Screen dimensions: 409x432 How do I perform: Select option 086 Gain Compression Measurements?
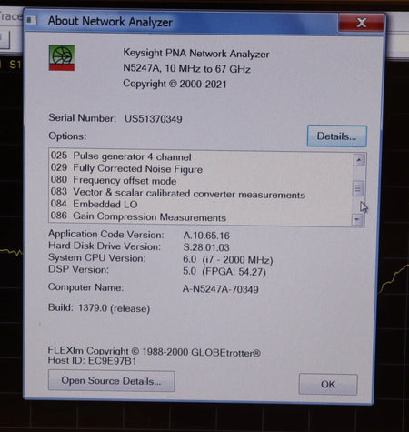tap(138, 216)
